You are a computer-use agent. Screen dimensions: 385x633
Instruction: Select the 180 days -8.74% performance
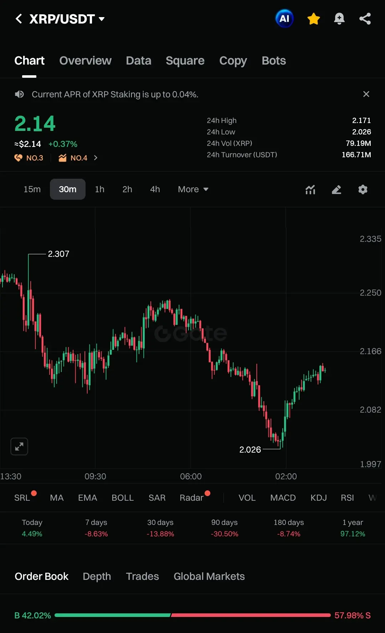point(289,528)
